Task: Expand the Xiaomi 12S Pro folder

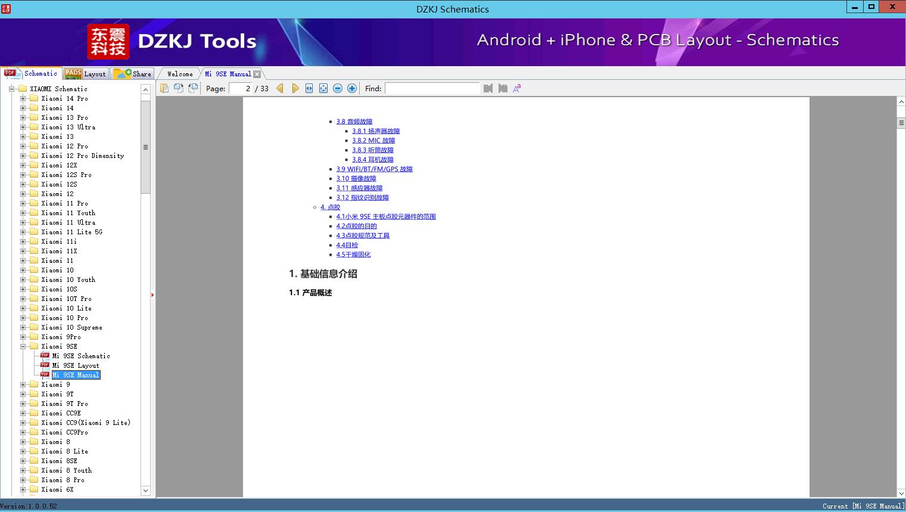Action: (x=23, y=175)
